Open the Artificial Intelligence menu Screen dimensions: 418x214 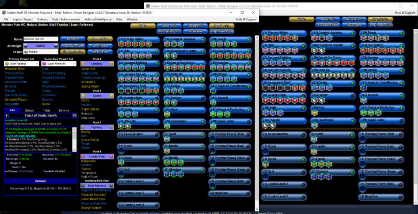(x=98, y=19)
